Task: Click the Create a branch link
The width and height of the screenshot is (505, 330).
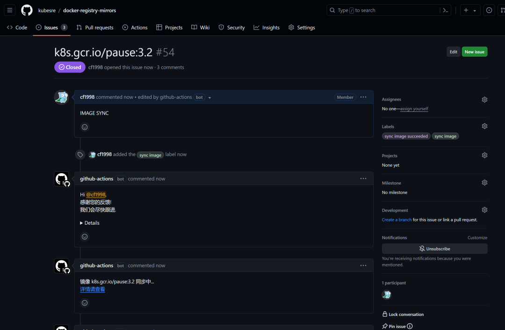Action: [x=397, y=220]
